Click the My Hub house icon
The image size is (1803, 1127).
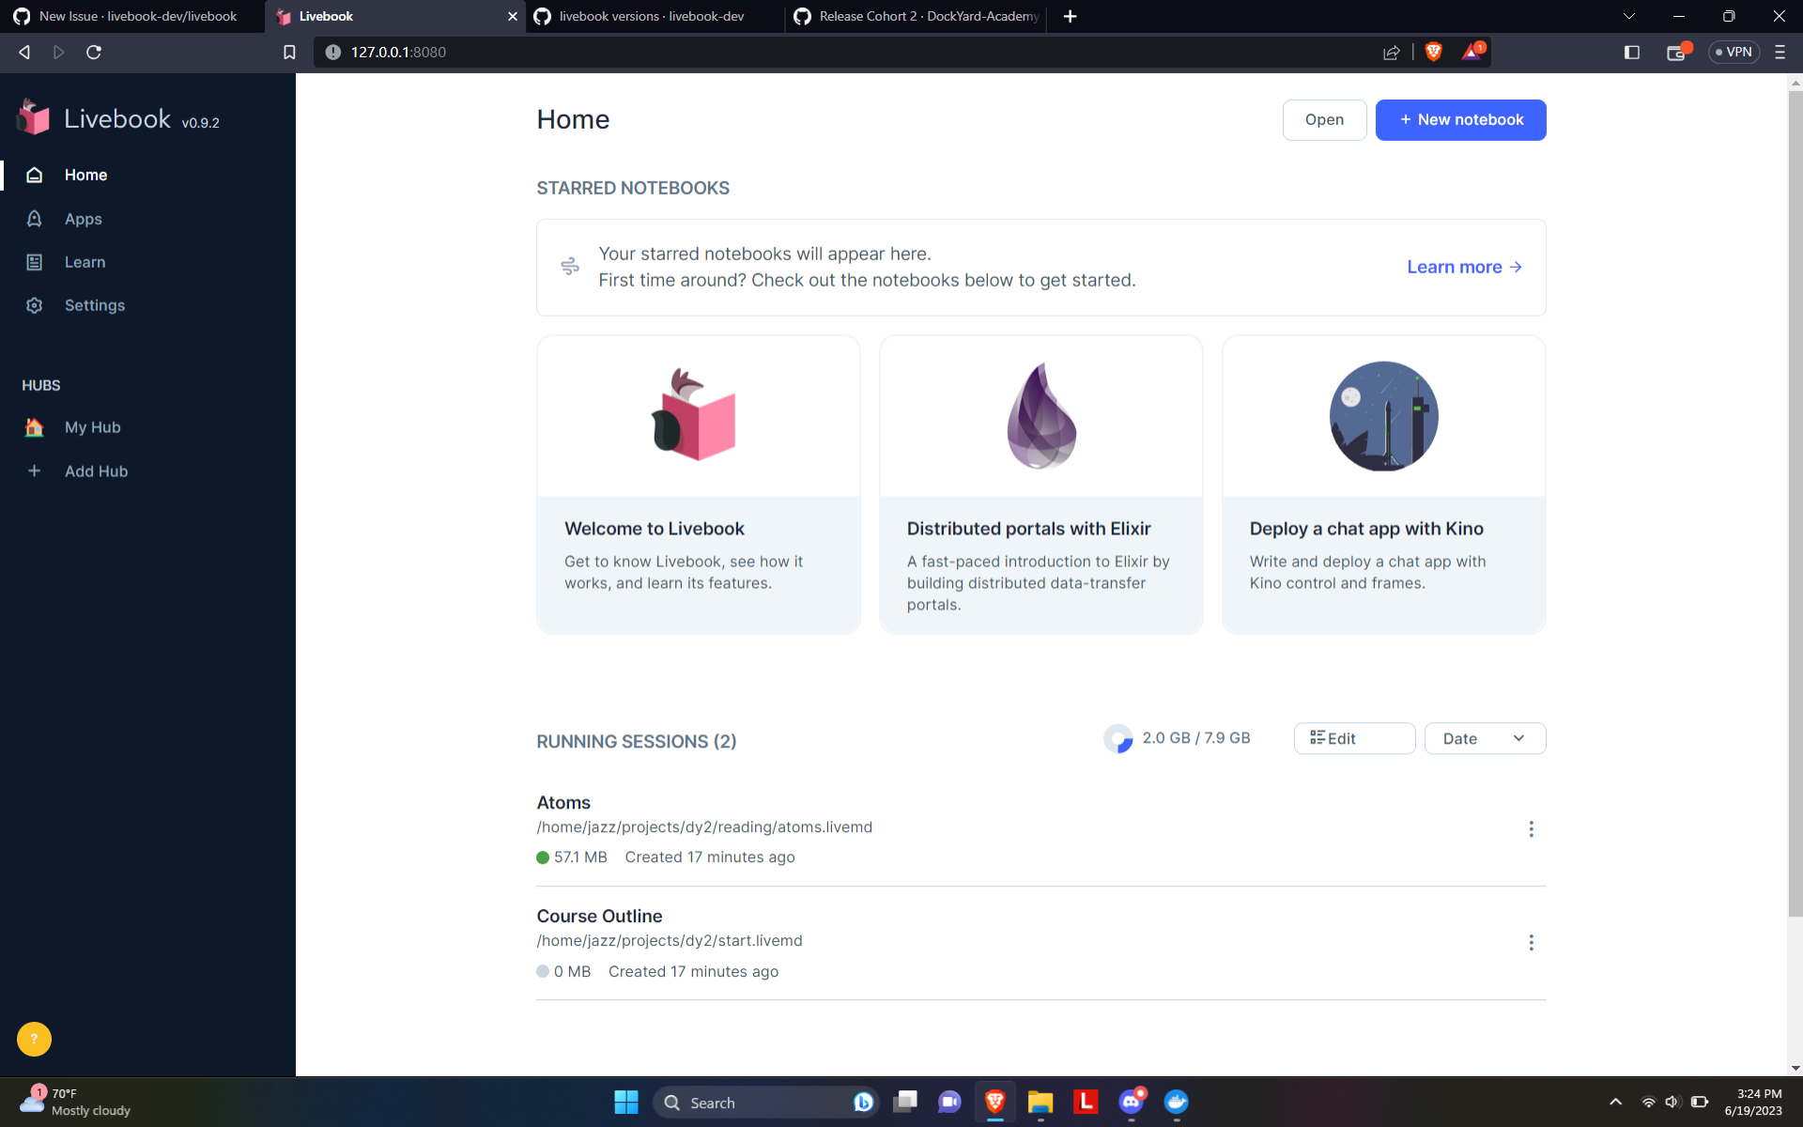[35, 427]
